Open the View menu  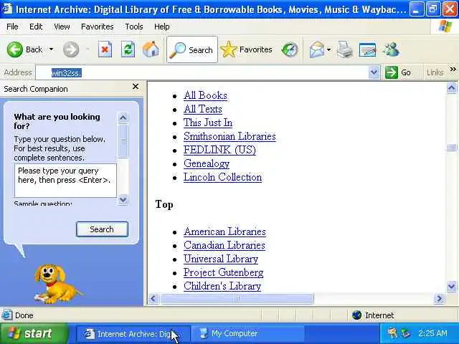pyautogui.click(x=62, y=27)
